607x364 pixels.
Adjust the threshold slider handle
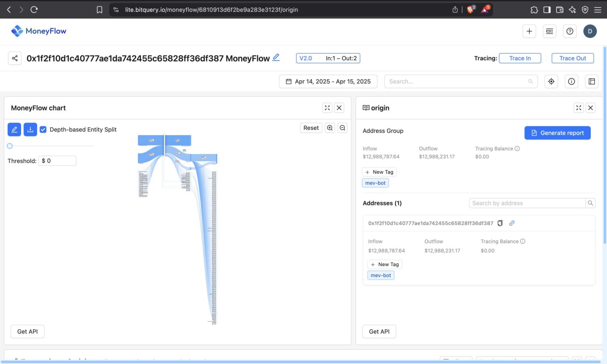pos(10,146)
